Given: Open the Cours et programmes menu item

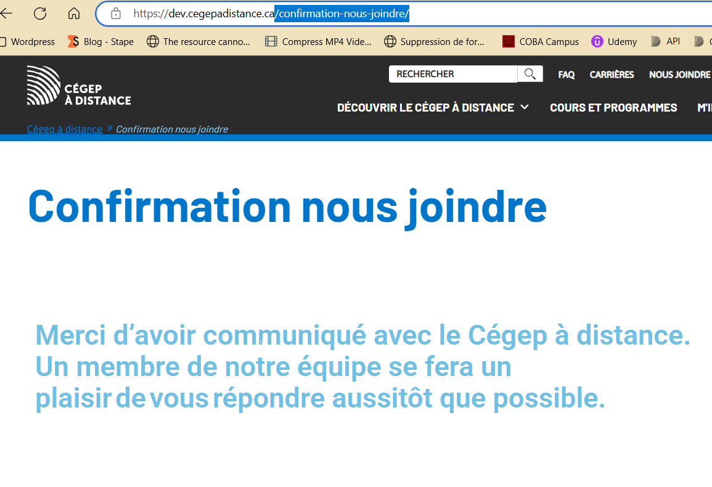Looking at the screenshot, I should coord(613,107).
